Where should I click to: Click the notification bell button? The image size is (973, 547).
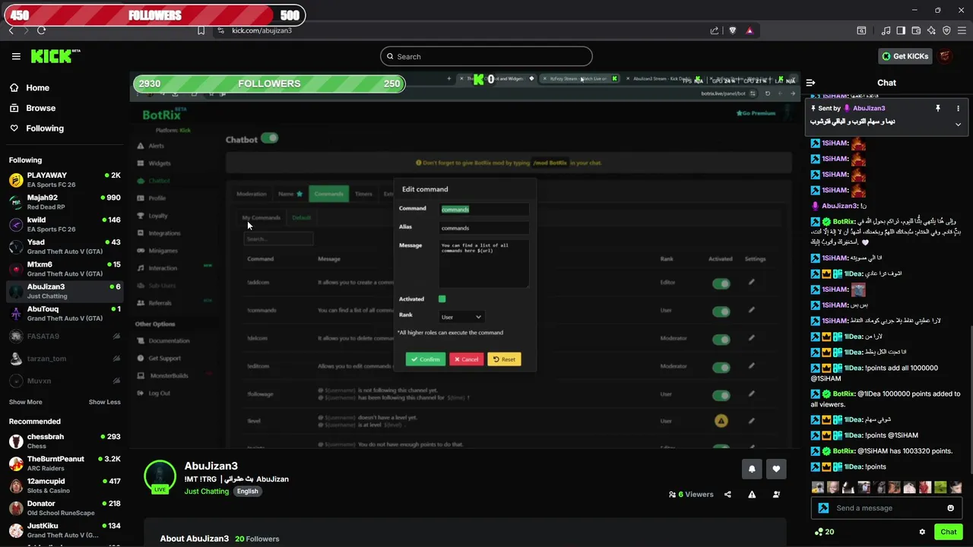point(752,469)
